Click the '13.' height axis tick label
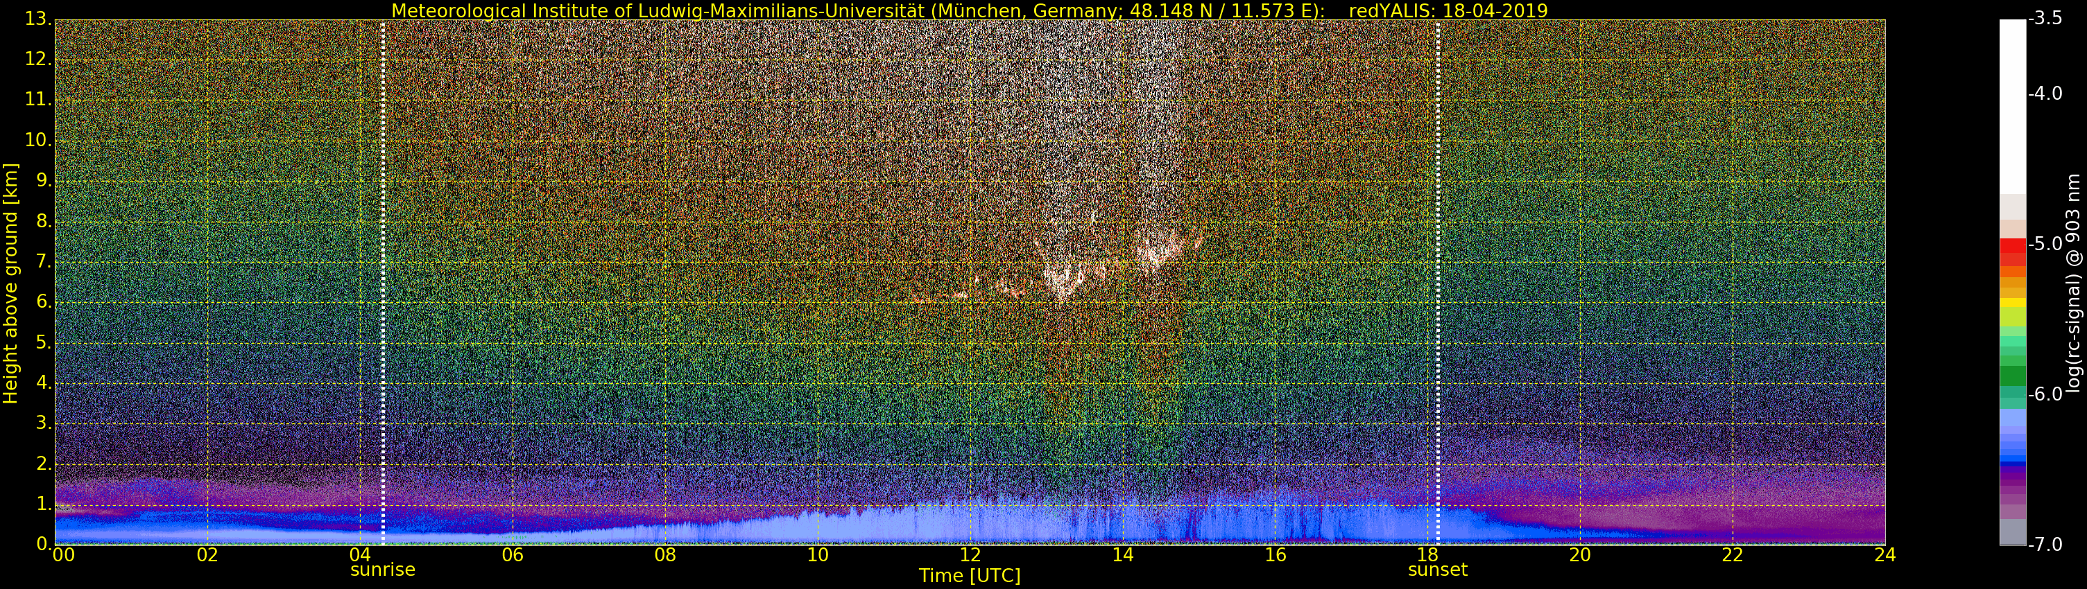This screenshot has height=589, width=2087. [x=38, y=19]
